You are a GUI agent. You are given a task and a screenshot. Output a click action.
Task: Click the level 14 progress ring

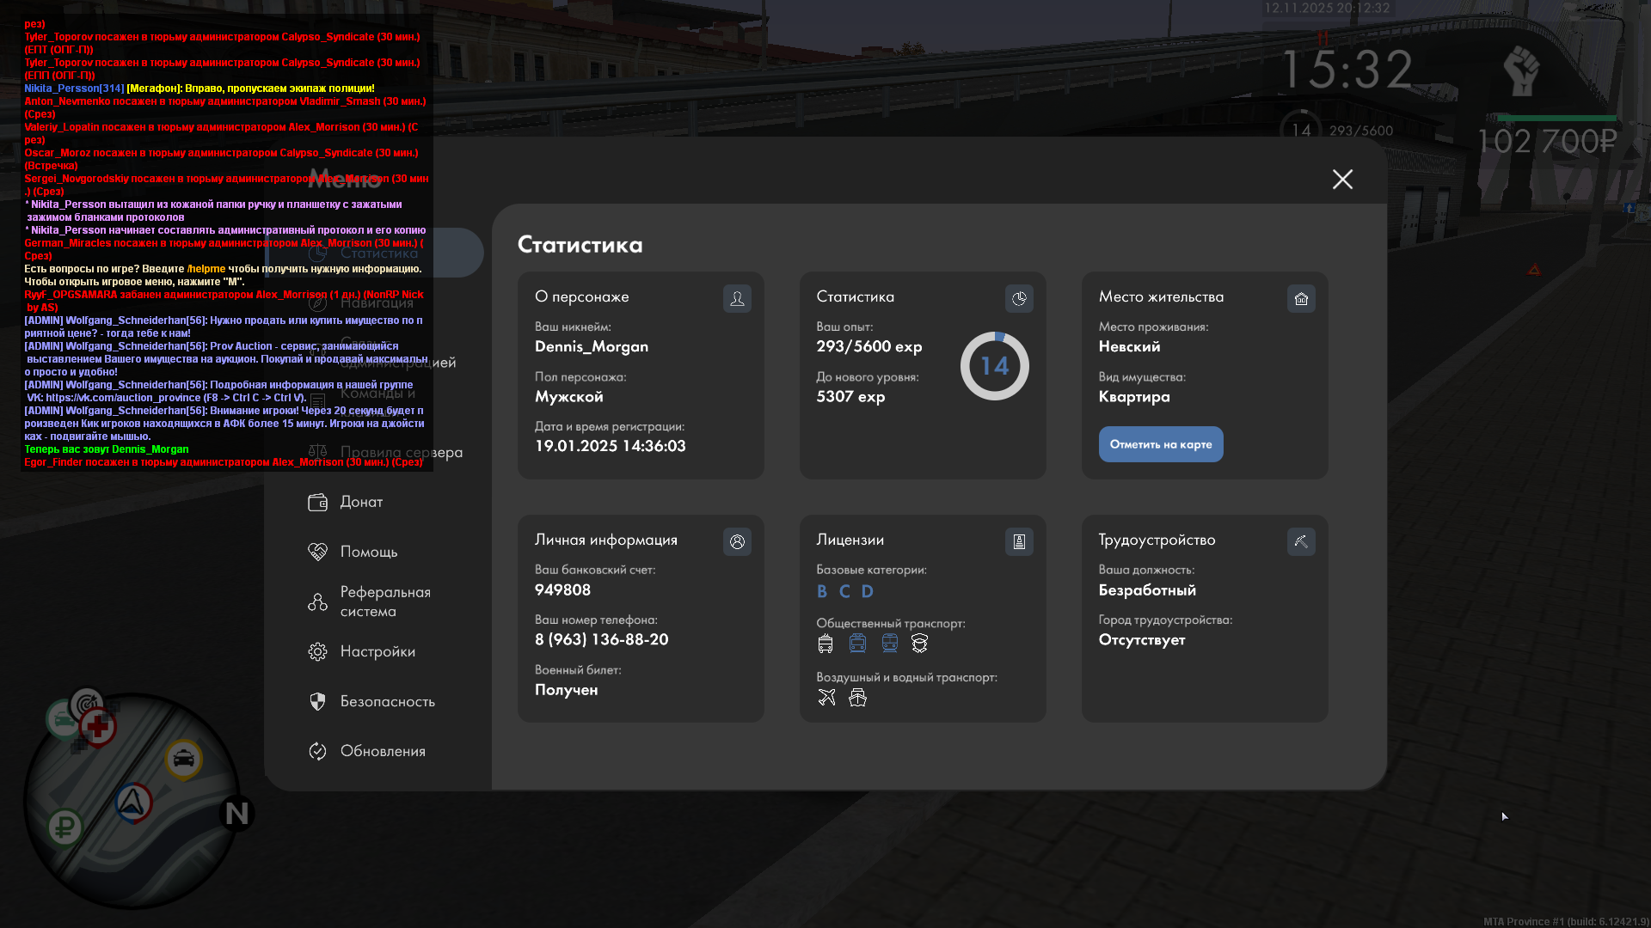(994, 366)
